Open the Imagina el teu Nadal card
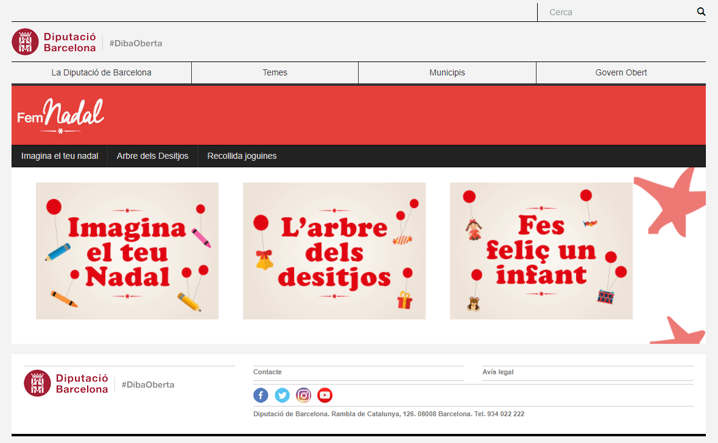This screenshot has width=718, height=443. pyautogui.click(x=127, y=251)
